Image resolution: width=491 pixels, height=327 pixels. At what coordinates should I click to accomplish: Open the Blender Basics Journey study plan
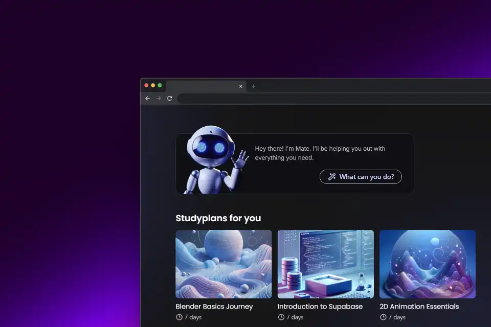tap(213, 306)
